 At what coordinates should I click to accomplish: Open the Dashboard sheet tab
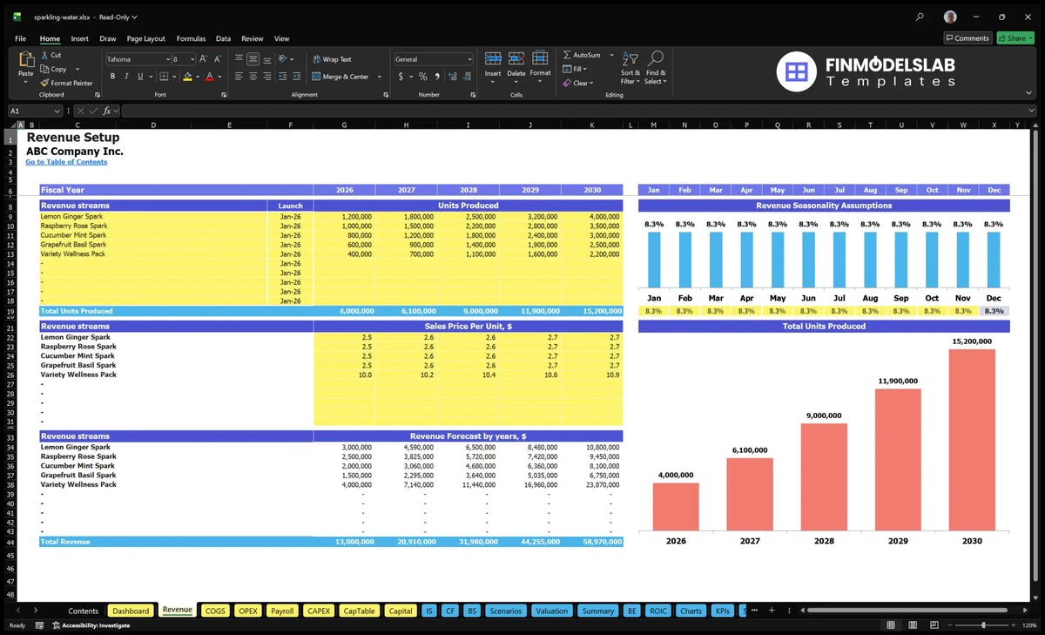pos(131,611)
